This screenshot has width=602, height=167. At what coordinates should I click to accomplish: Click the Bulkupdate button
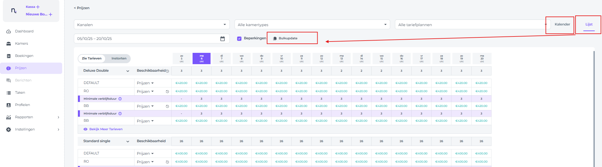pyautogui.click(x=288, y=38)
